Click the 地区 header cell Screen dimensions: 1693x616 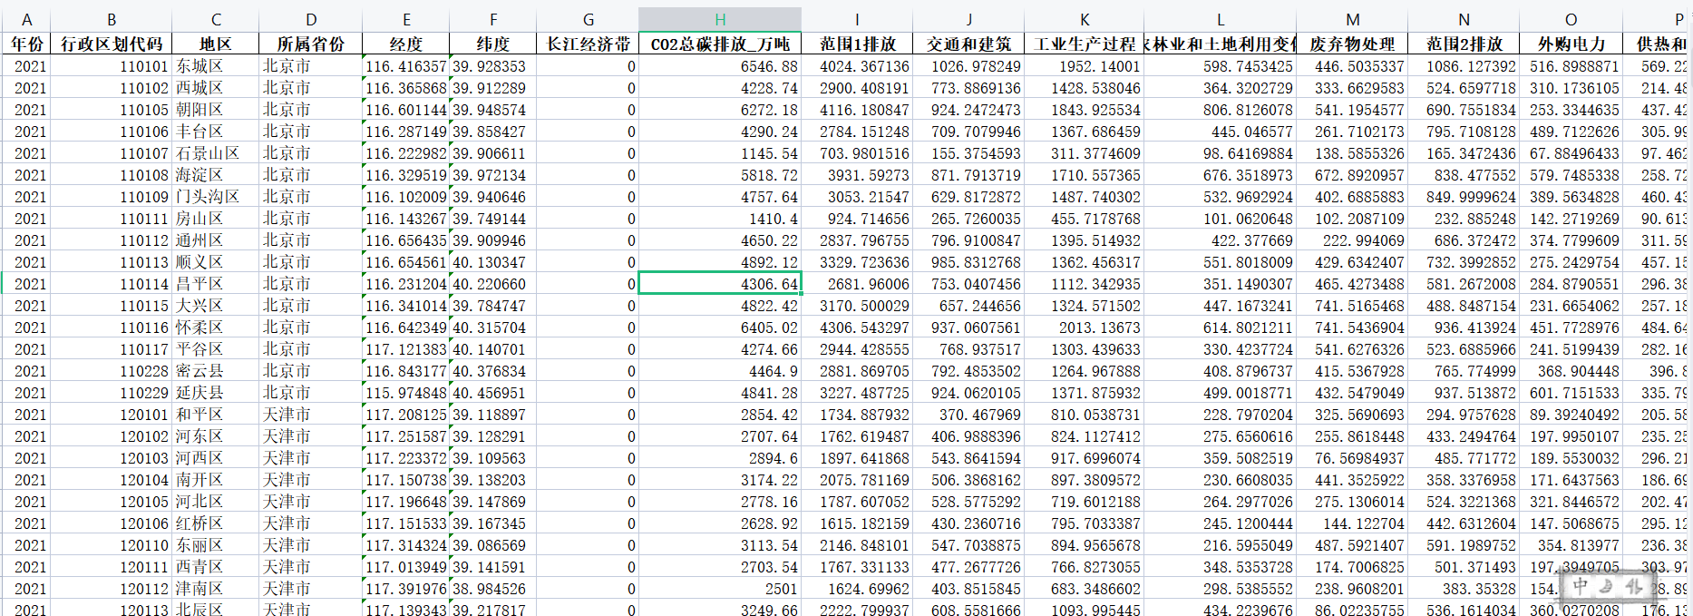click(x=216, y=44)
